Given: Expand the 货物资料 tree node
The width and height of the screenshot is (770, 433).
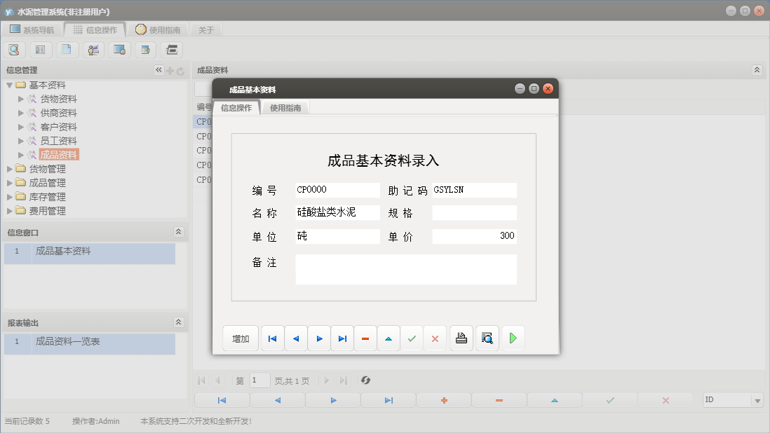Looking at the screenshot, I should (x=21, y=98).
